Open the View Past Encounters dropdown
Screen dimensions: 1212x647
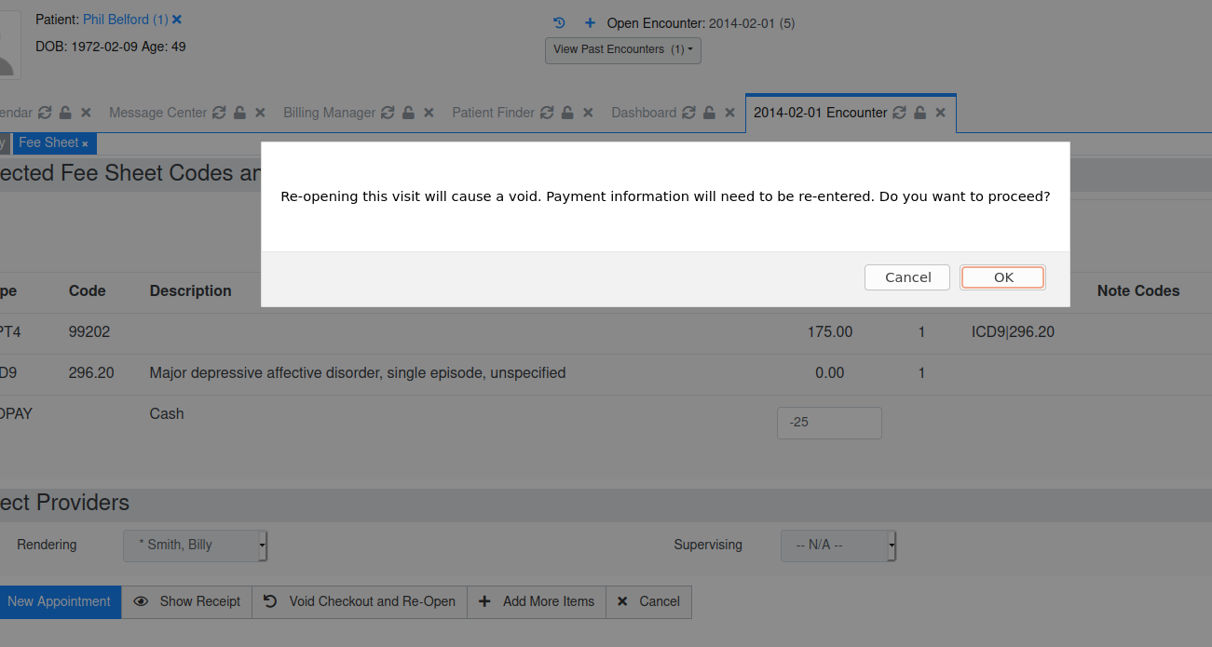coord(622,50)
